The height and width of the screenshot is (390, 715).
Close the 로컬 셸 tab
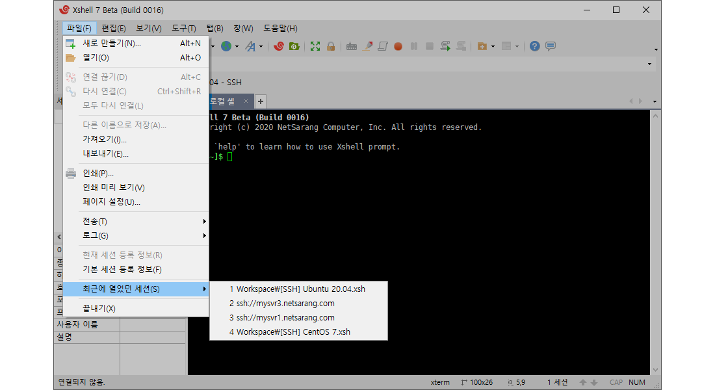point(246,101)
